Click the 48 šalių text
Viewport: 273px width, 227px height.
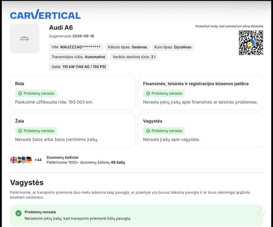pos(118,162)
